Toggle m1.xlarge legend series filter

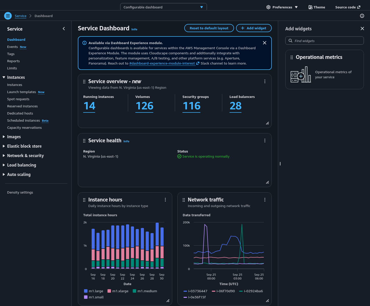tap(118, 291)
